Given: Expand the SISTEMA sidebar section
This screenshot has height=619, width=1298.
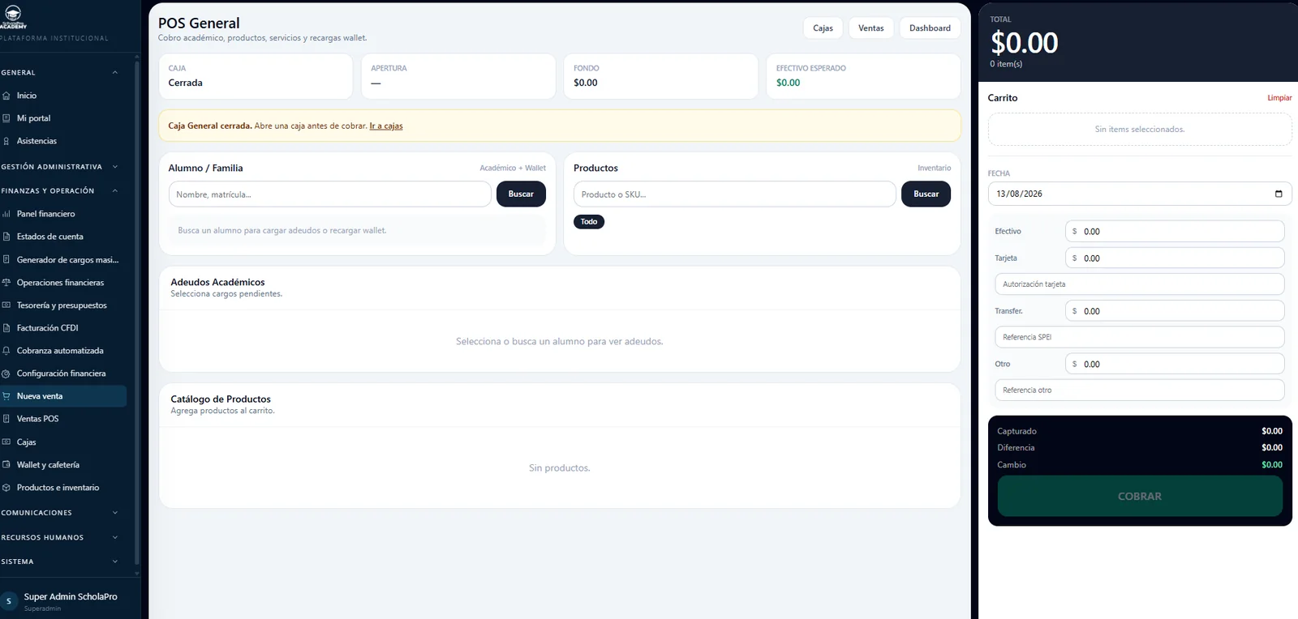Looking at the screenshot, I should pyautogui.click(x=115, y=561).
